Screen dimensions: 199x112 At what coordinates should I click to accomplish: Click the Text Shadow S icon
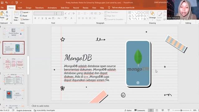tap(46, 18)
